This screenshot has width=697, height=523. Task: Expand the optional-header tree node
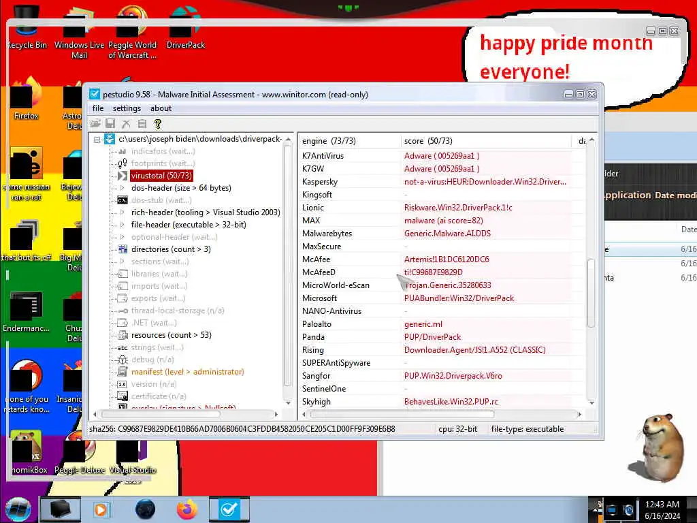coord(123,237)
